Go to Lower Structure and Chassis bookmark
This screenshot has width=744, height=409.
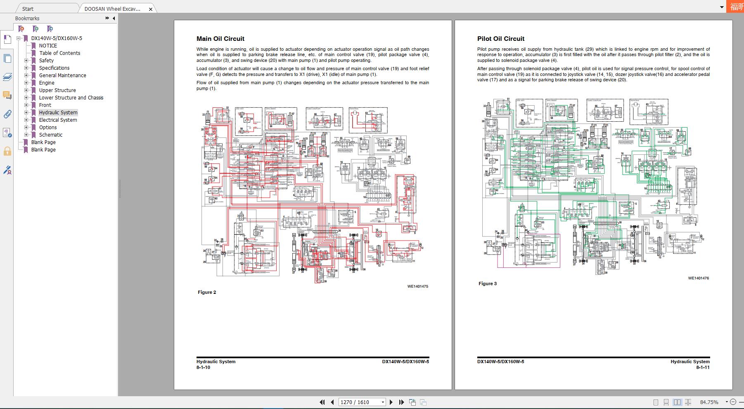(x=71, y=98)
